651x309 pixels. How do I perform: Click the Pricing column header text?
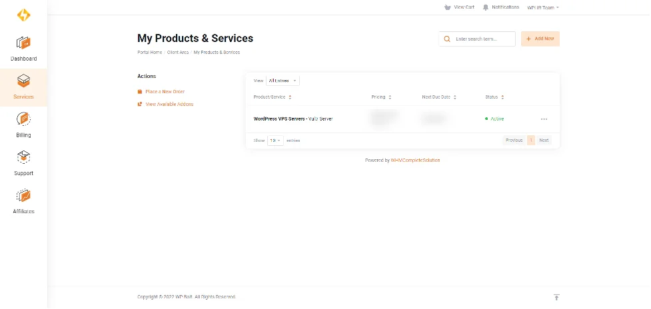tap(378, 97)
